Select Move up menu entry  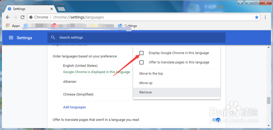click(177, 83)
